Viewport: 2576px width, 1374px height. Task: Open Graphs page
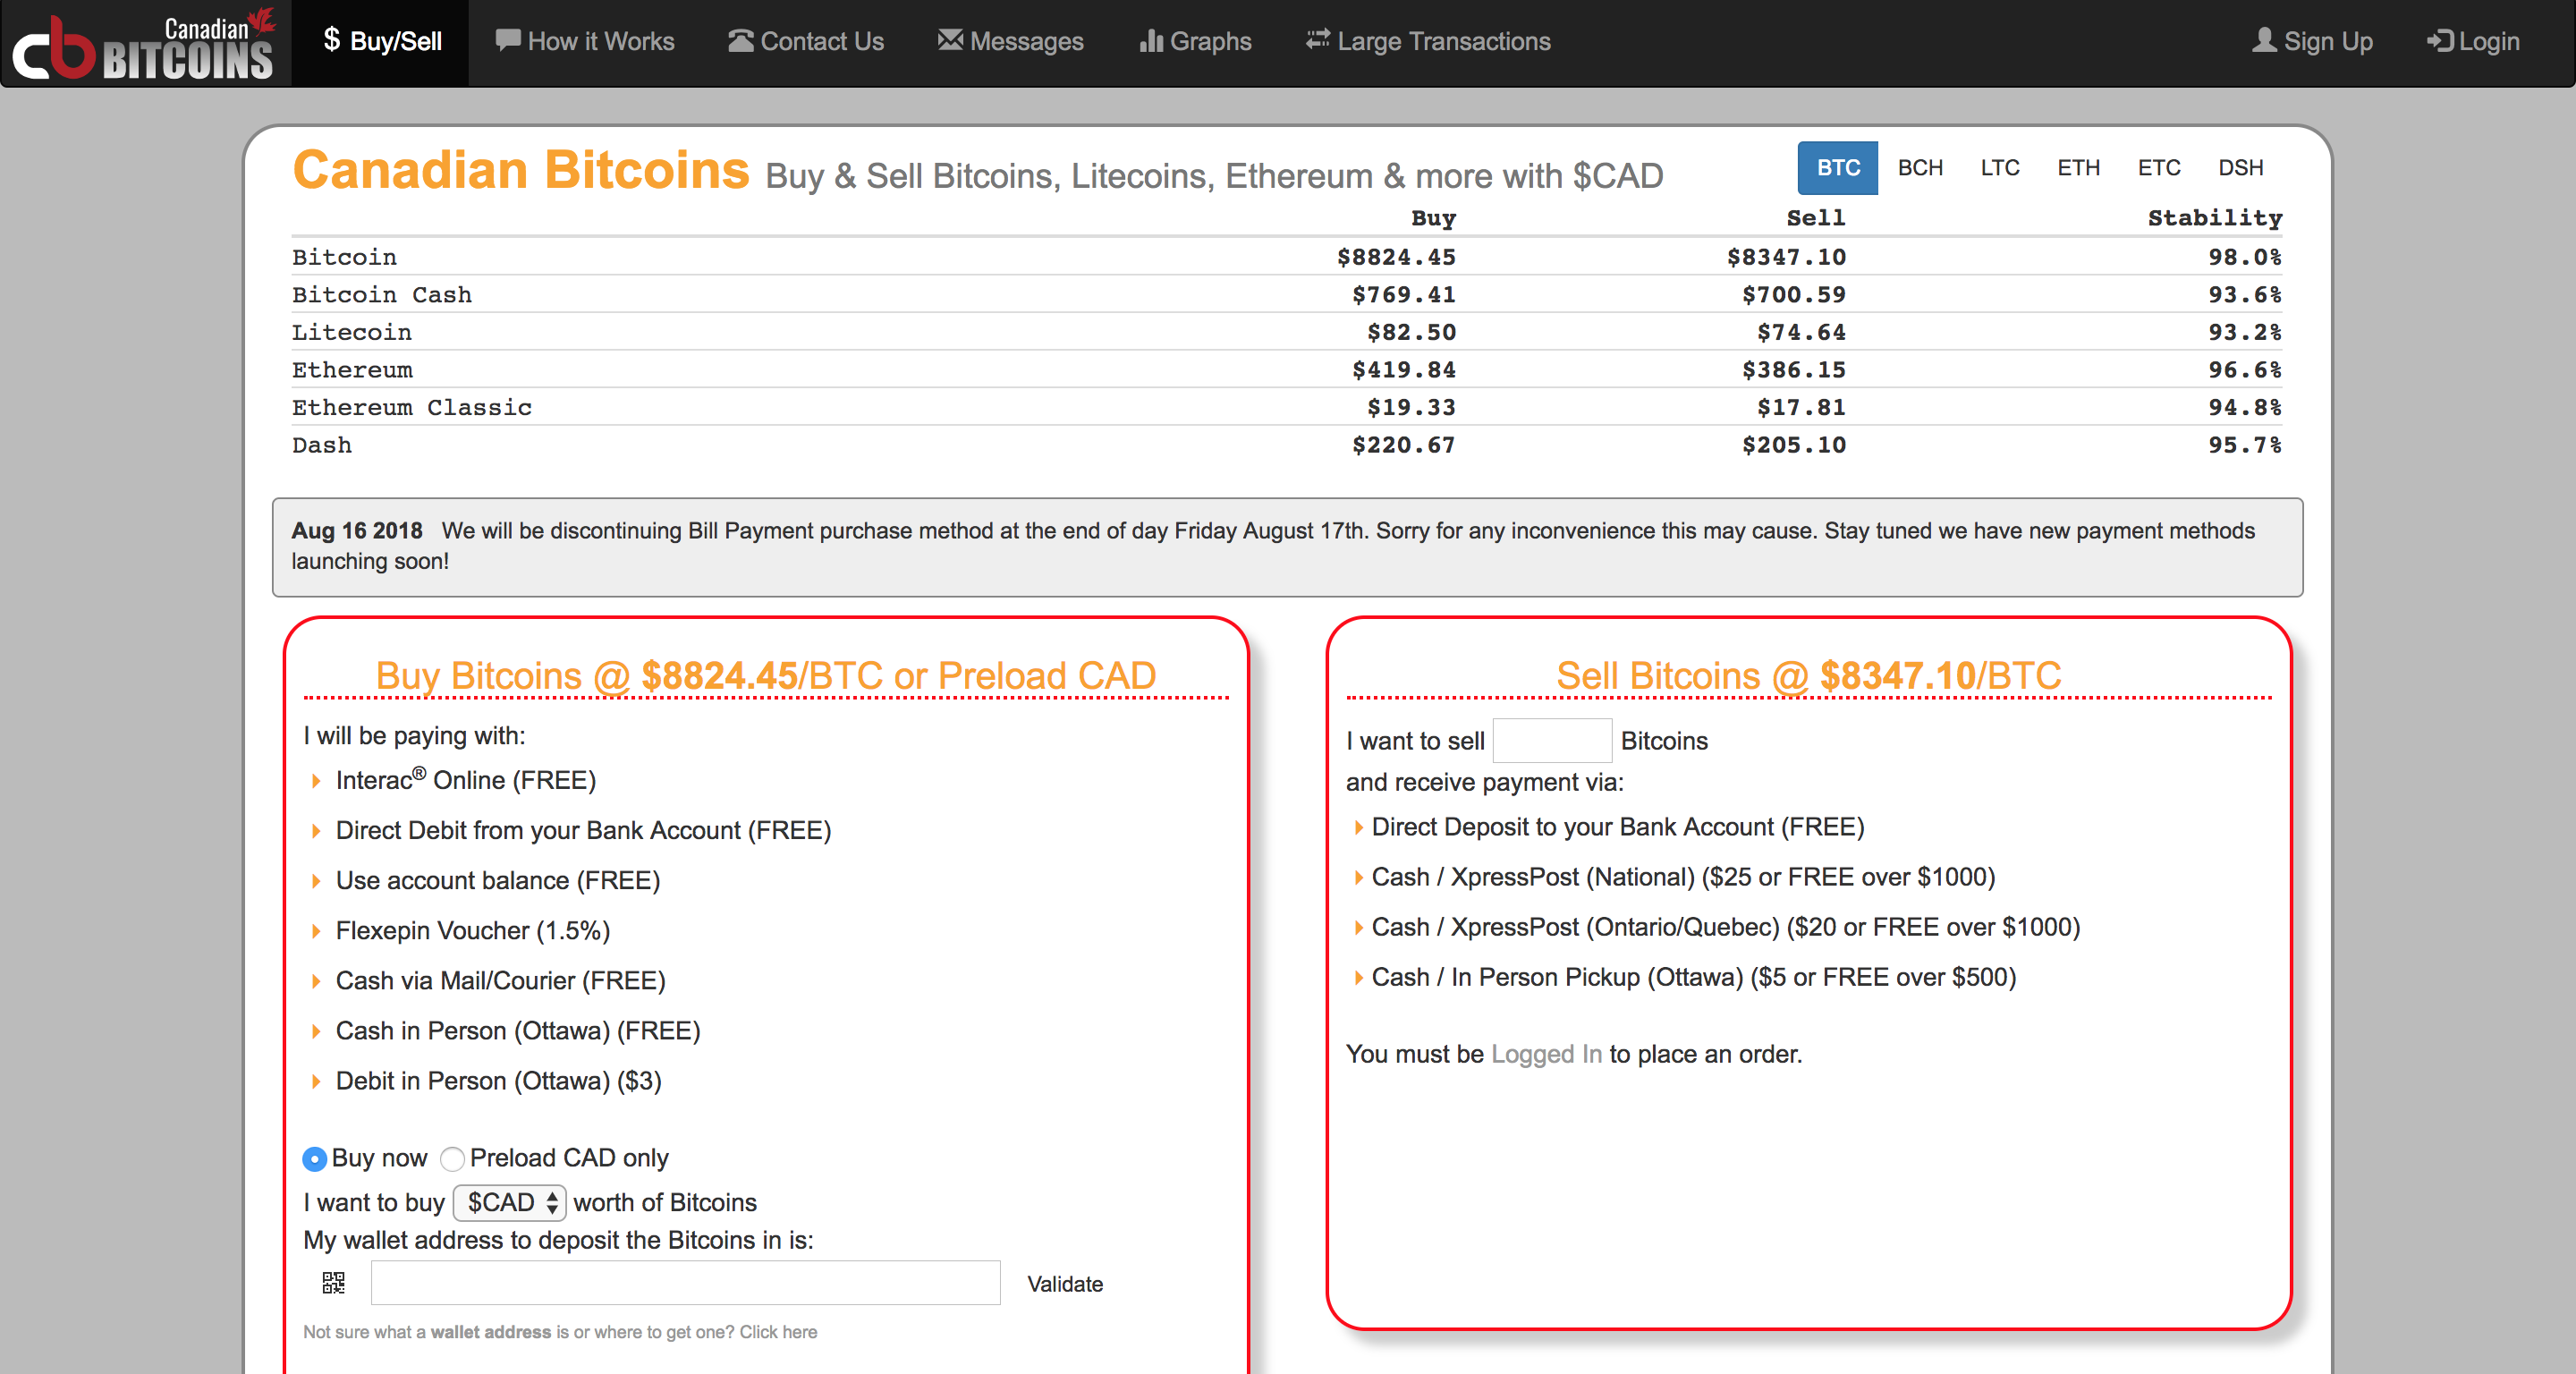[1196, 41]
